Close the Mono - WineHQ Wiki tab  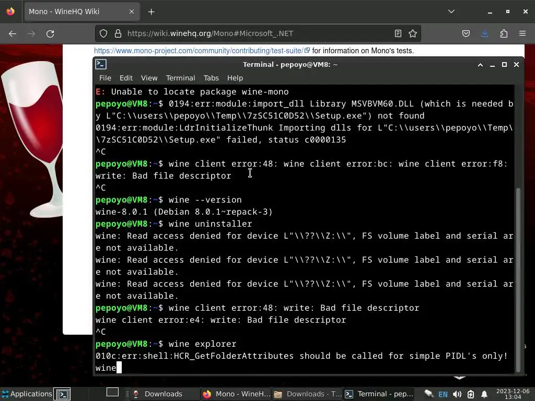pyautogui.click(x=132, y=11)
